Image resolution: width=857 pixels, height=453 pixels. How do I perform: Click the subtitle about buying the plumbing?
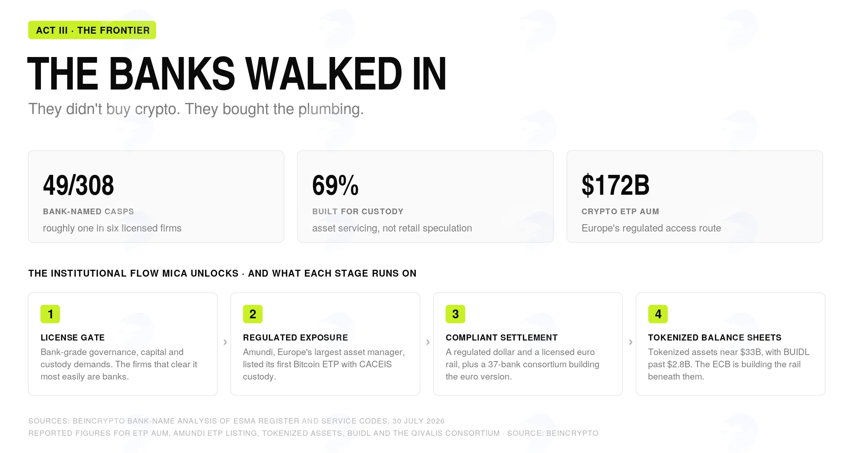tap(196, 109)
